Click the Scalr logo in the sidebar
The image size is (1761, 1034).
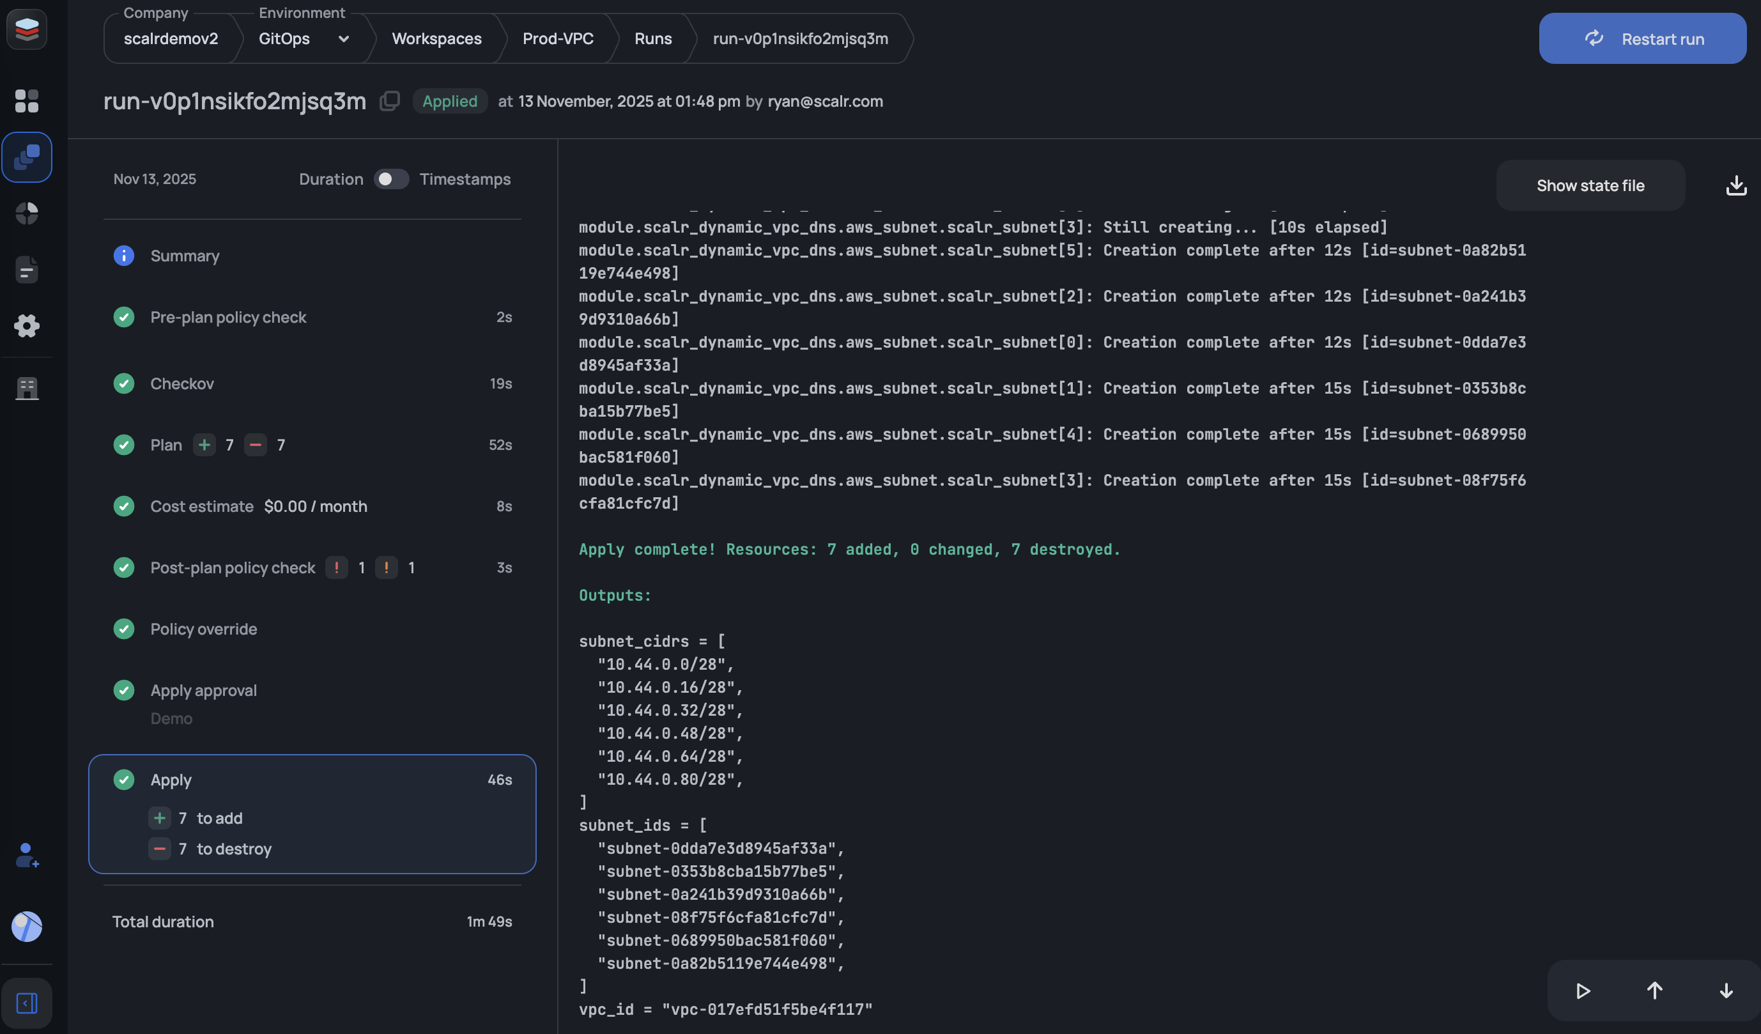click(27, 29)
